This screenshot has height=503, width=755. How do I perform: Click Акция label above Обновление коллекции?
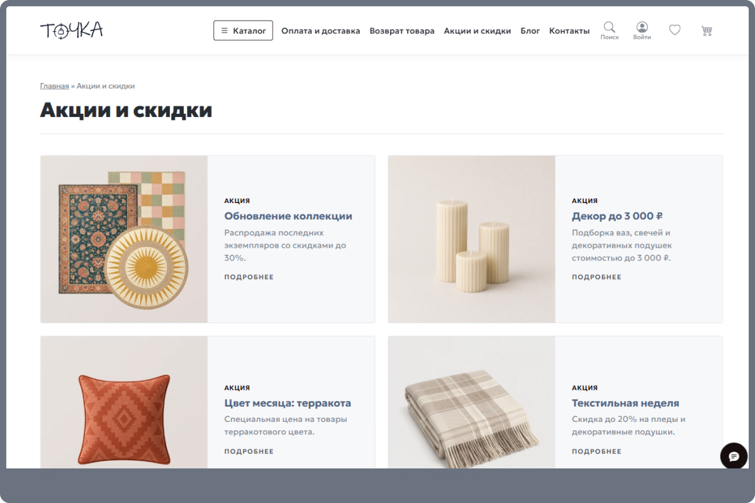point(237,201)
